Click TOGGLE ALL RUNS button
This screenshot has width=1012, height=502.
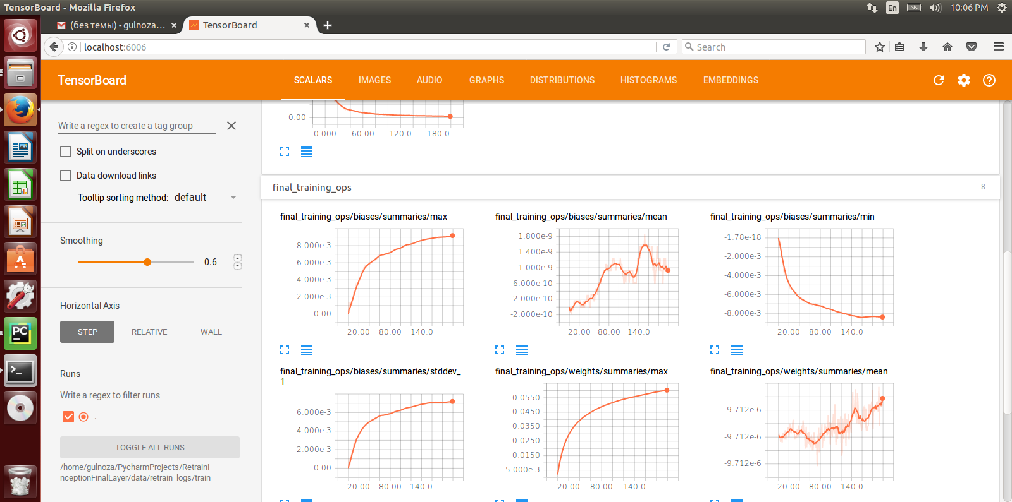point(150,448)
